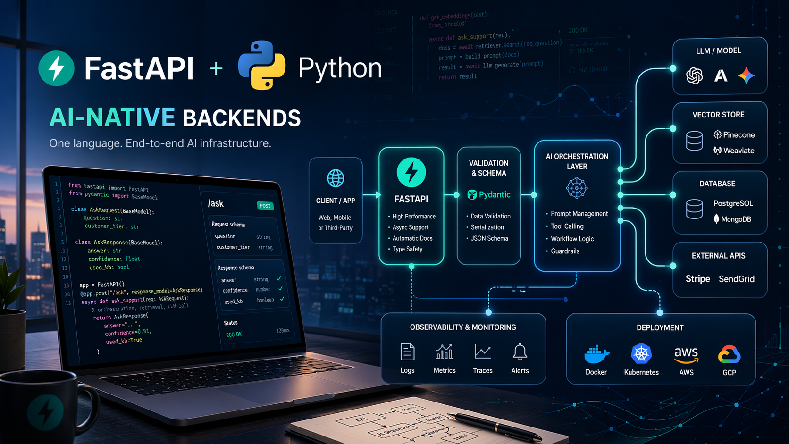Click "Type Safety" bullet
This screenshot has height=444, width=789.
[407, 249]
